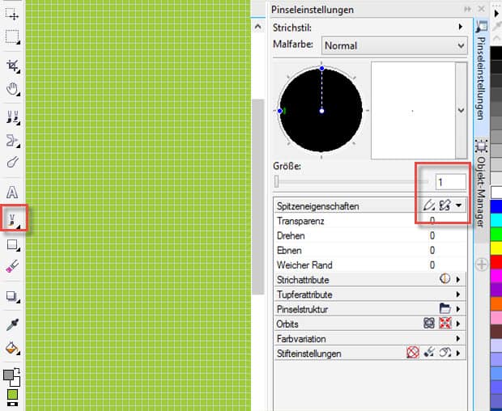Select the Eyedropper tool
The image size is (502, 411).
(x=12, y=324)
